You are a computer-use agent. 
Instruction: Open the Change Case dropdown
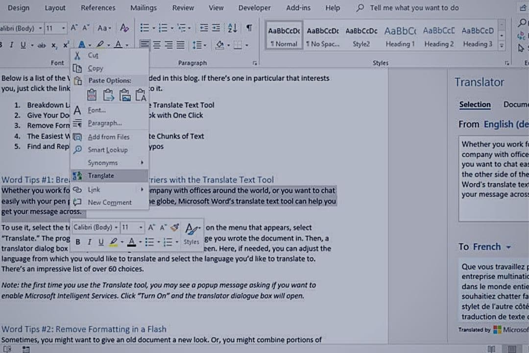(104, 28)
